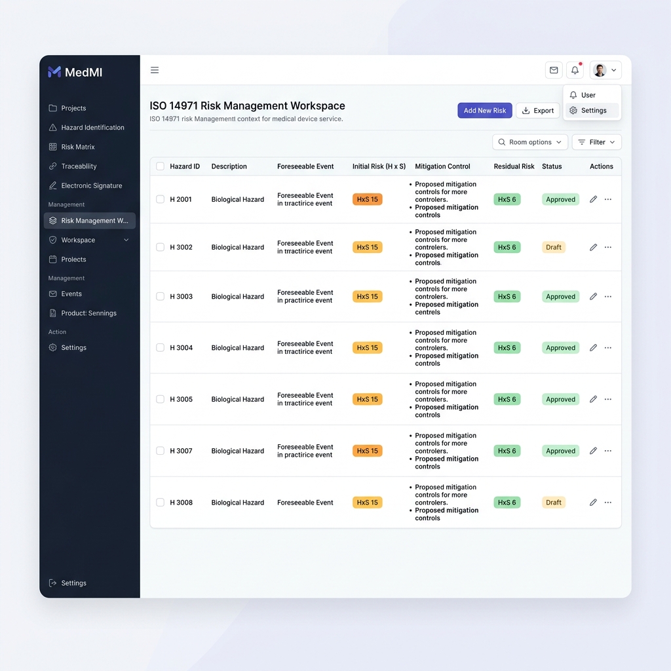671x671 pixels.
Task: Click the Draft status in row H 3008
Action: (x=554, y=503)
